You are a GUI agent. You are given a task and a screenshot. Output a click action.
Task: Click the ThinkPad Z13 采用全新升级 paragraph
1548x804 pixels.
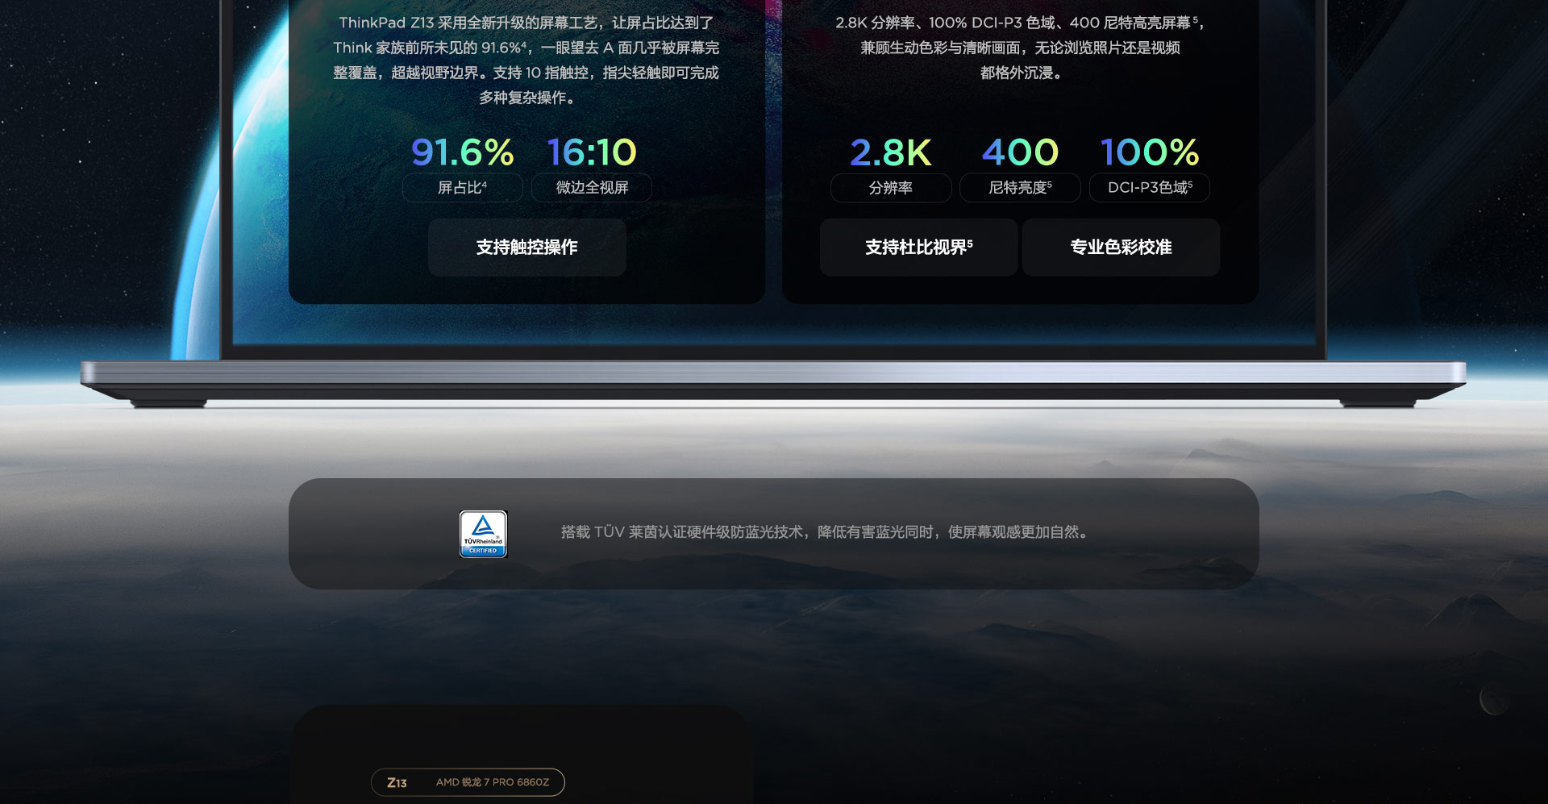click(526, 60)
